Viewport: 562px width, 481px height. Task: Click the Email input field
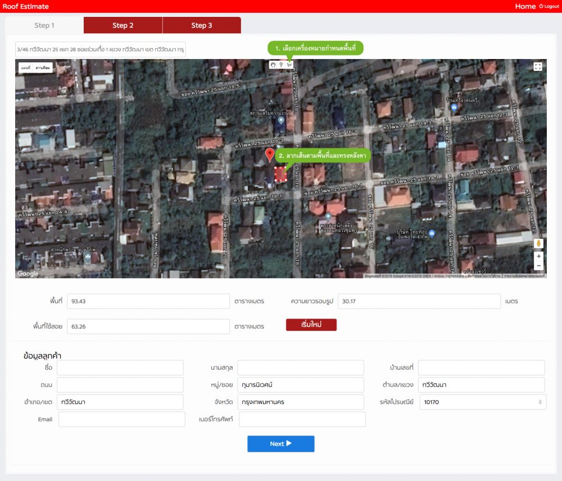point(121,419)
